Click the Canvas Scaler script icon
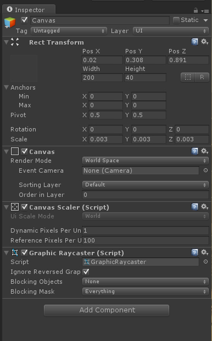This screenshot has width=212, height=341. pyautogui.click(x=15, y=207)
